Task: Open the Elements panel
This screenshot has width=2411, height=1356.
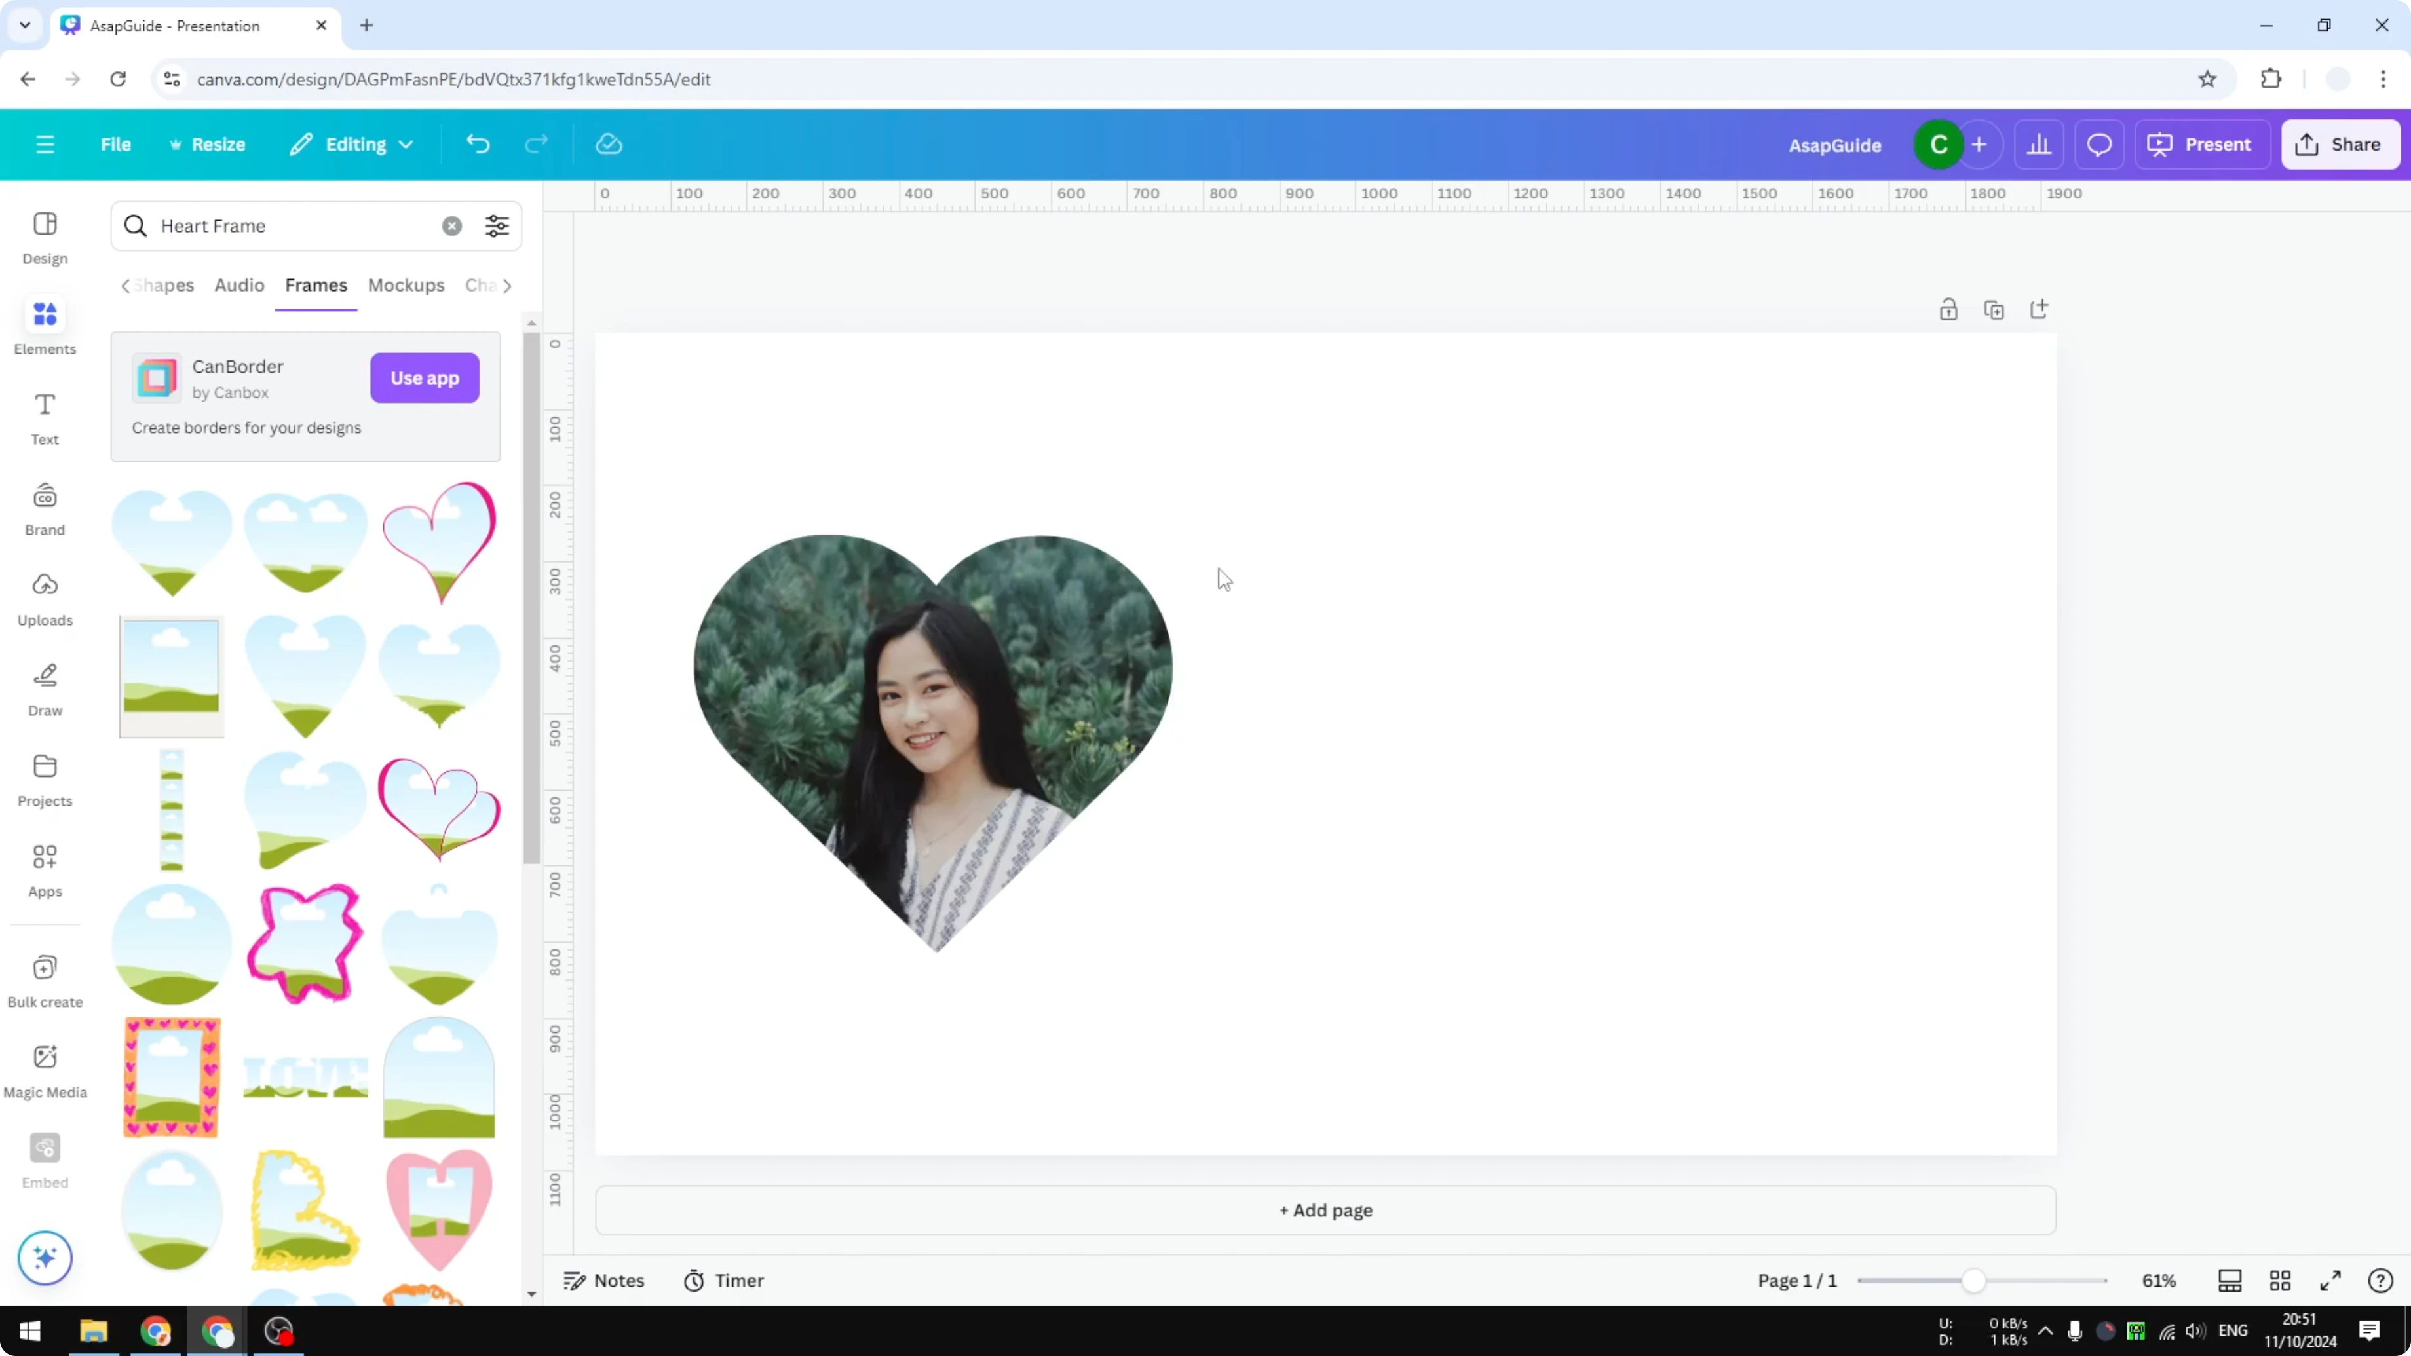Action: tap(44, 326)
